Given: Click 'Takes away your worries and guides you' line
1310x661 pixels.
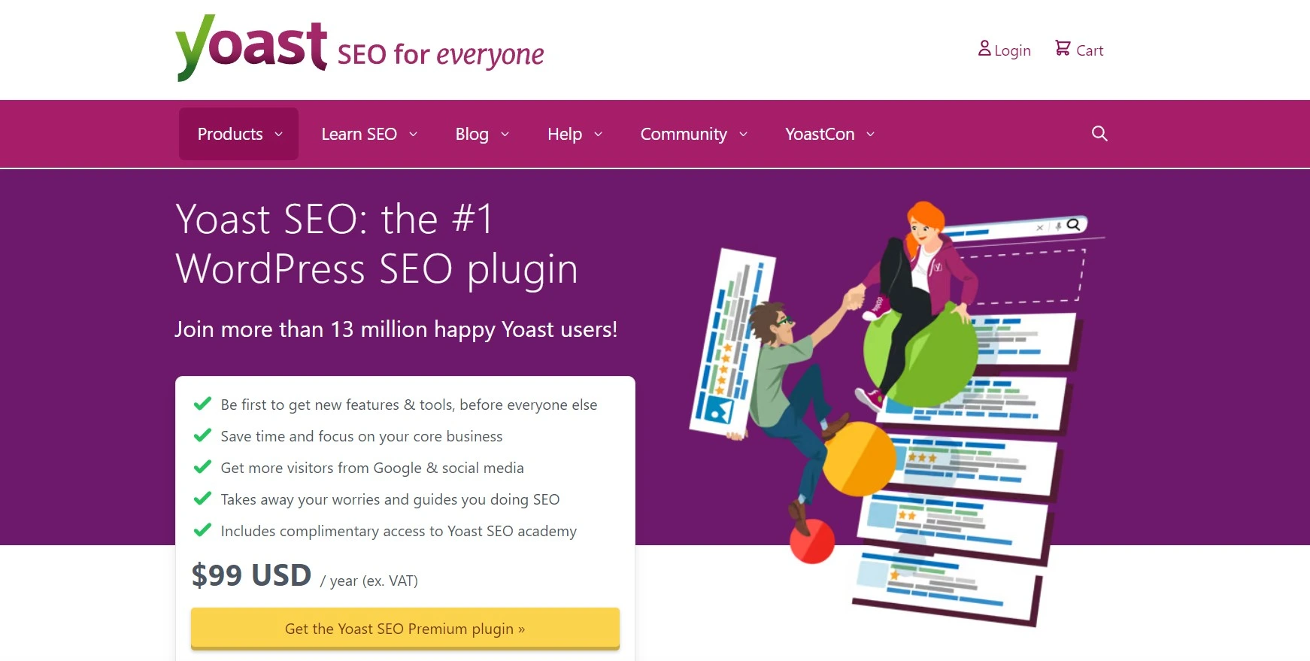Looking at the screenshot, I should pyautogui.click(x=390, y=499).
